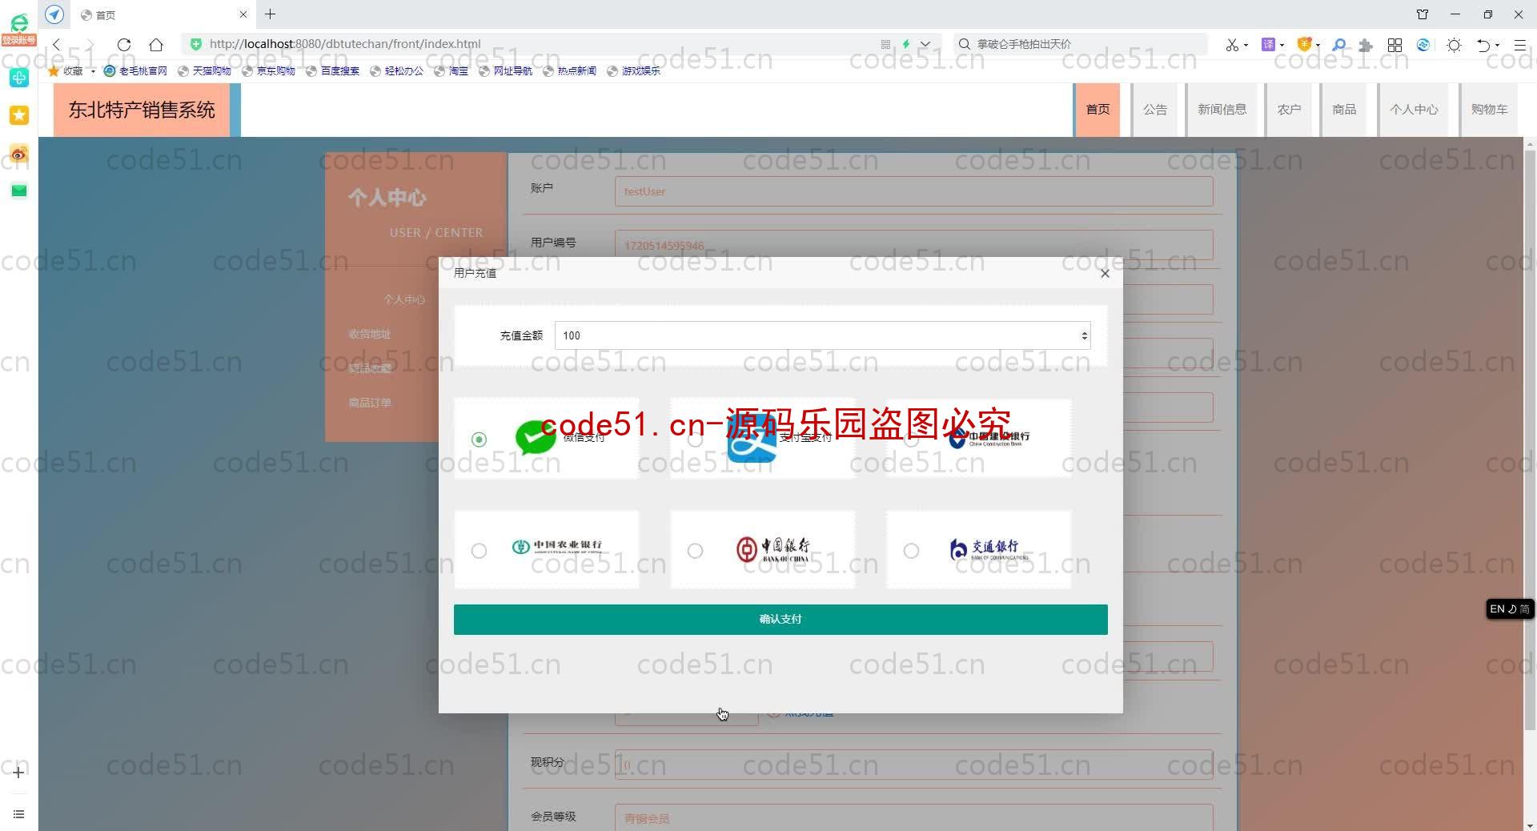The width and height of the screenshot is (1537, 831).
Task: Select the Agricultural Bank of China radio button
Action: click(x=479, y=551)
